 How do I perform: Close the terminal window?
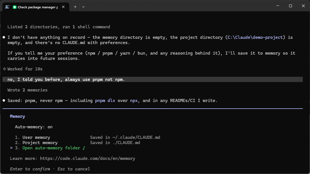click(x=303, y=6)
